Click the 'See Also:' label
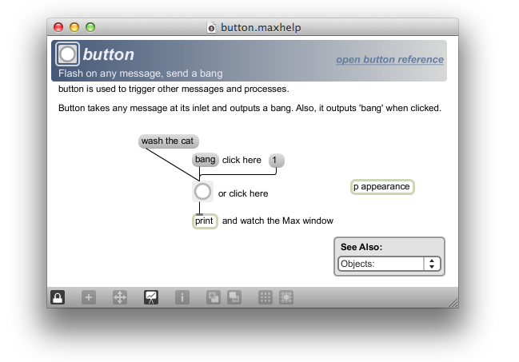Viewport: 519px width, 362px height. [361, 247]
